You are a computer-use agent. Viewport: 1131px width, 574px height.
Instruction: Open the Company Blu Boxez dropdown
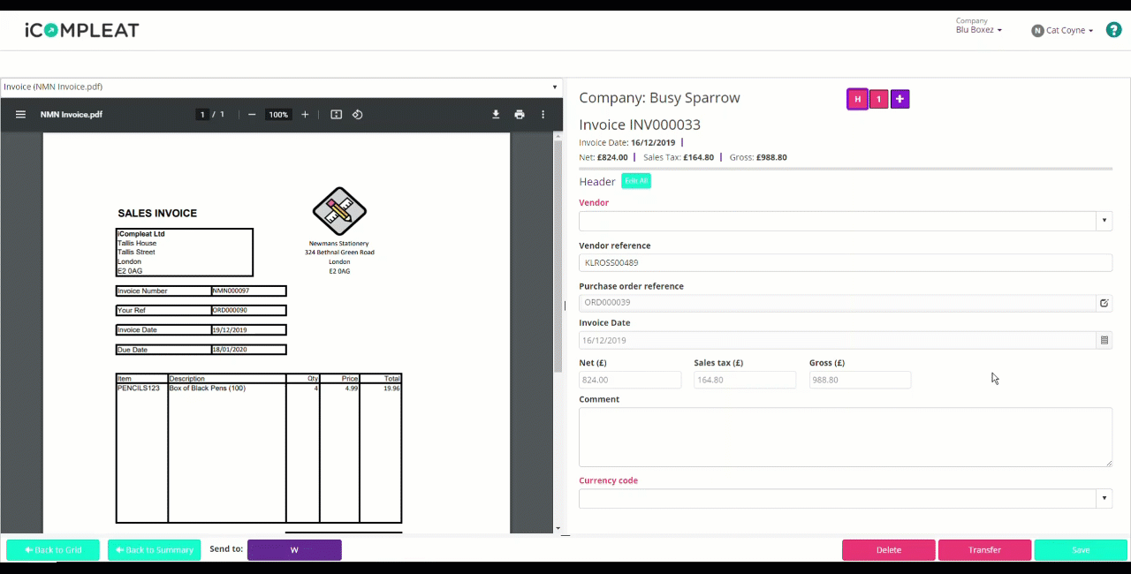click(x=979, y=30)
